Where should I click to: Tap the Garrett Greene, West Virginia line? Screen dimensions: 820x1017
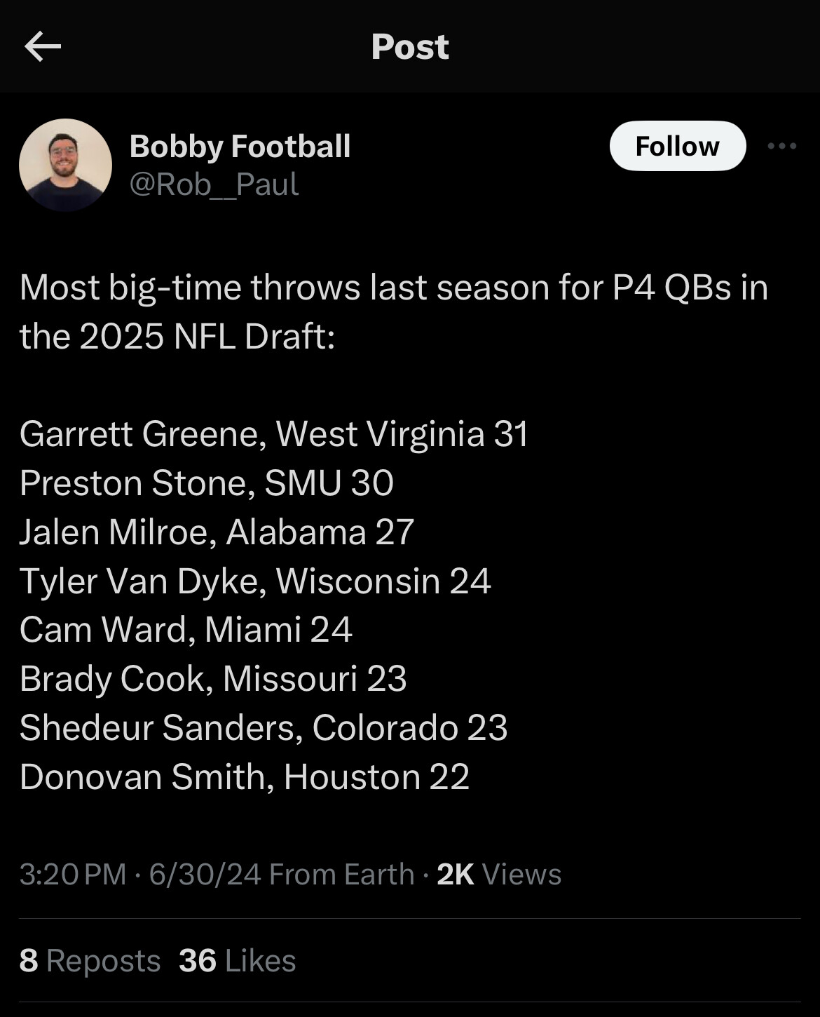273,433
